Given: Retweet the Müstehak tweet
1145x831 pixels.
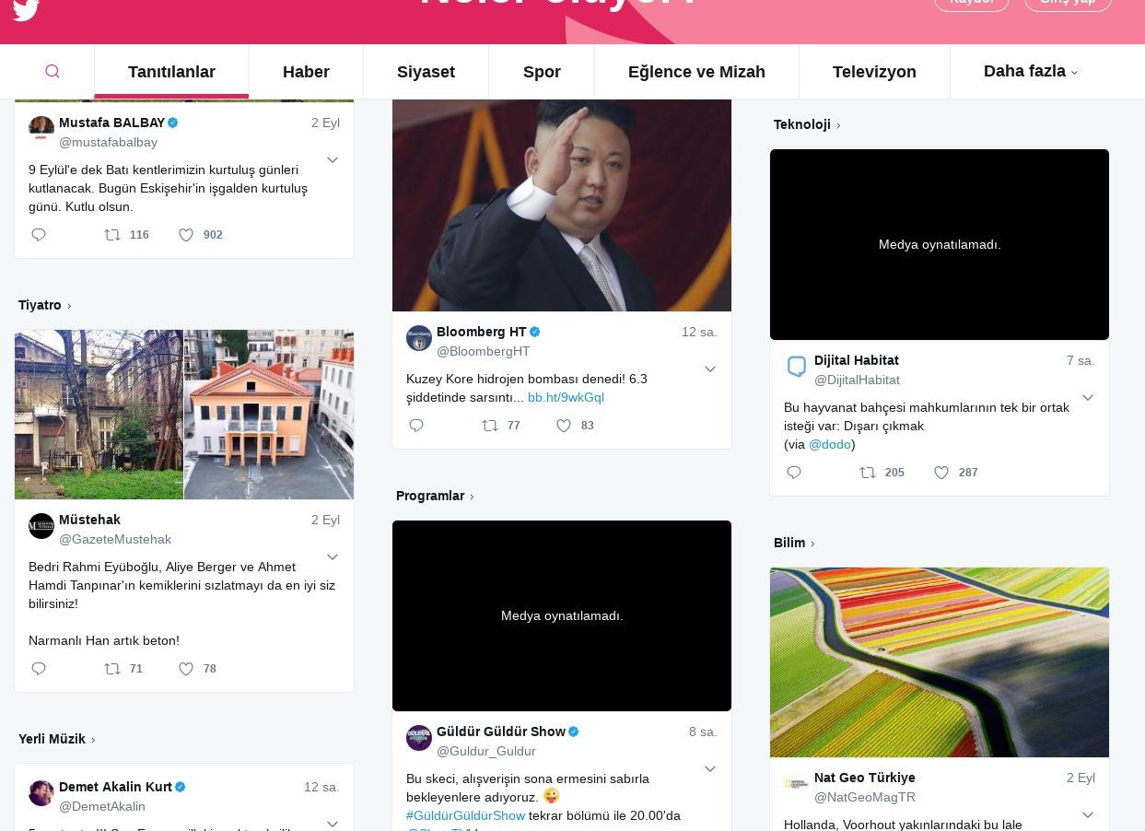Looking at the screenshot, I should point(112,669).
